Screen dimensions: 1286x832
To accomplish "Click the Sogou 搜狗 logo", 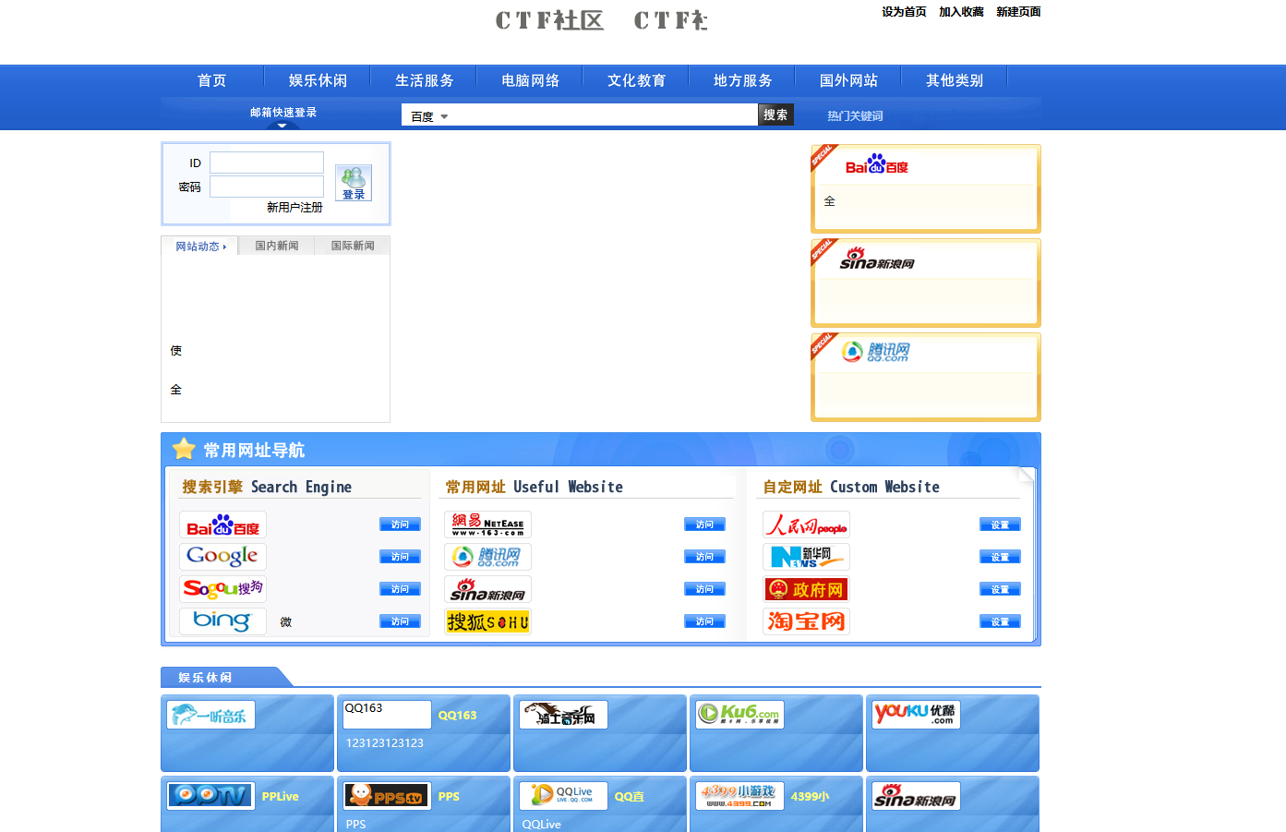I will coord(222,589).
